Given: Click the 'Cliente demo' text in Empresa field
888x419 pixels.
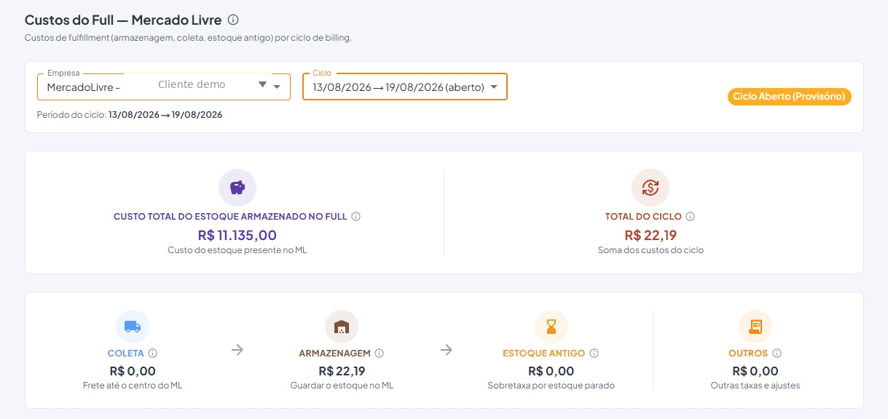Looking at the screenshot, I should pyautogui.click(x=192, y=84).
